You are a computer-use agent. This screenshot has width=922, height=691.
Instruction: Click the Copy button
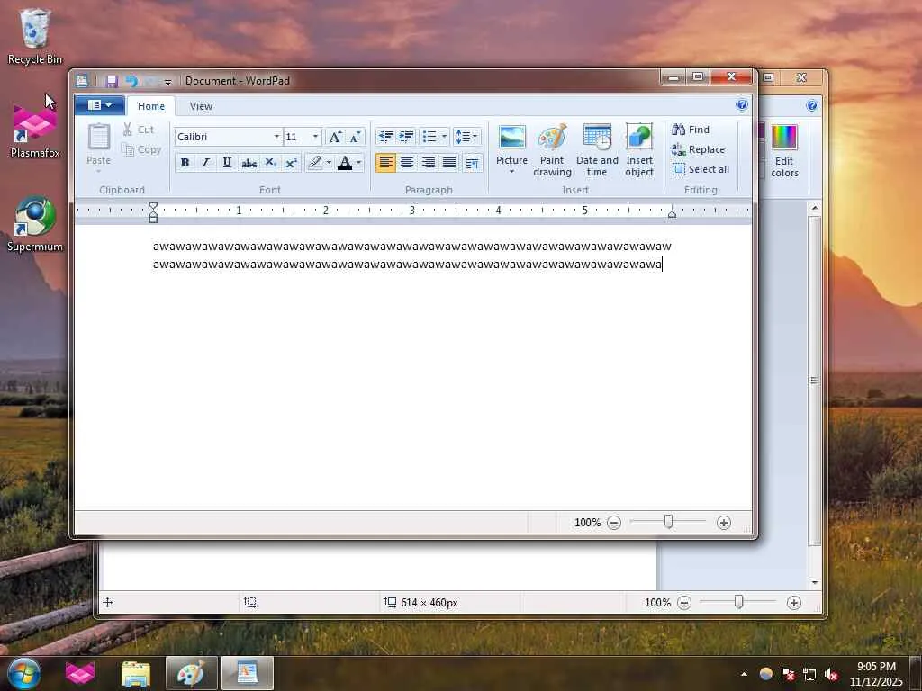tap(141, 150)
